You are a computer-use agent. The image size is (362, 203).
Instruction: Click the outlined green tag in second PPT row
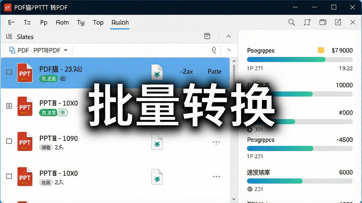(62, 112)
